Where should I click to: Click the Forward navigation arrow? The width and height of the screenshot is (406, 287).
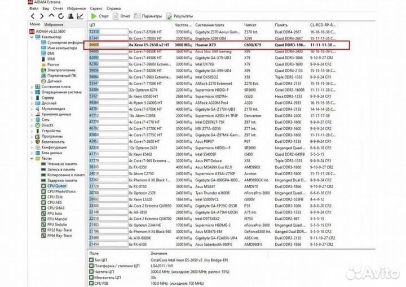[42, 16]
